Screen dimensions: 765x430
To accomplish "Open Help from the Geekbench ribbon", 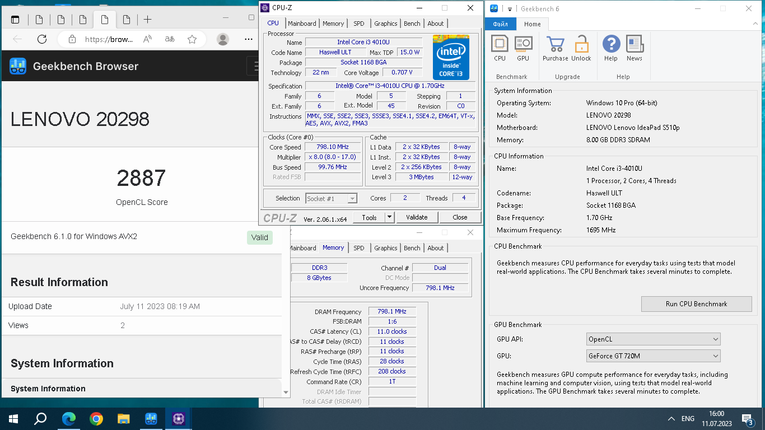I will coord(611,49).
